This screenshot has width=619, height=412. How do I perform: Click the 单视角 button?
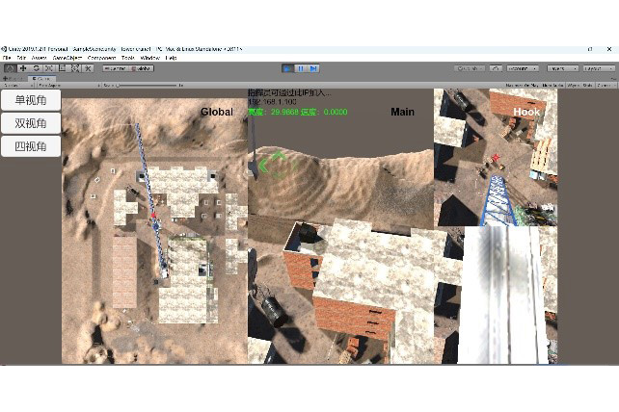[31, 100]
